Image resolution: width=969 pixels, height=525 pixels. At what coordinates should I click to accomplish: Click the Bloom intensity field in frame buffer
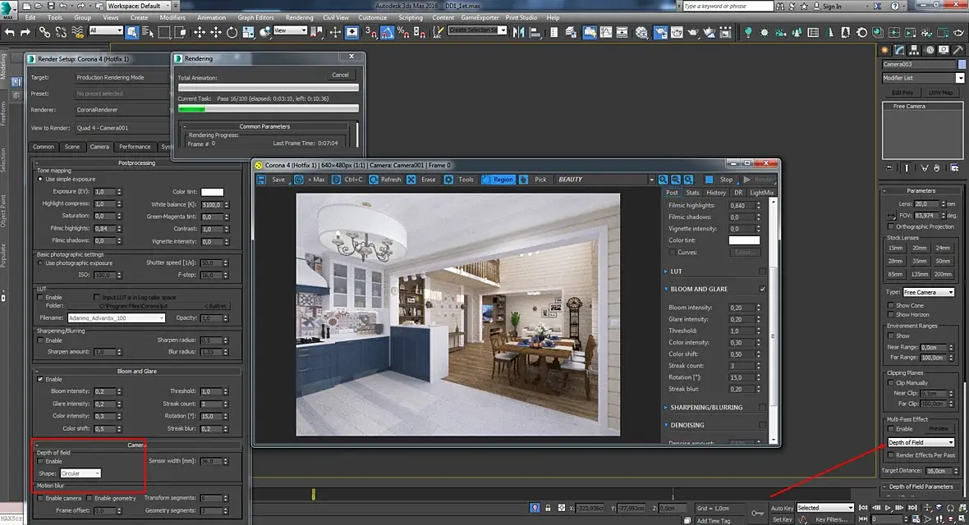742,308
